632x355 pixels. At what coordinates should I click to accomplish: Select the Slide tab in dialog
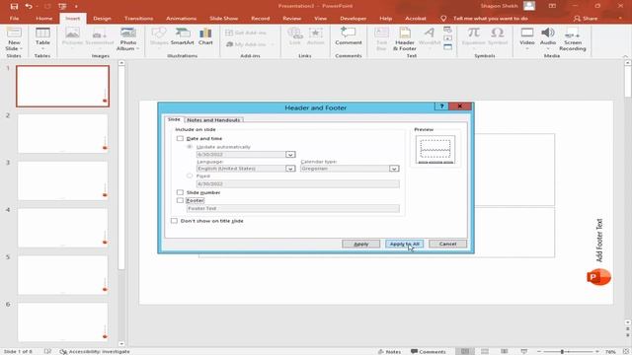(174, 119)
